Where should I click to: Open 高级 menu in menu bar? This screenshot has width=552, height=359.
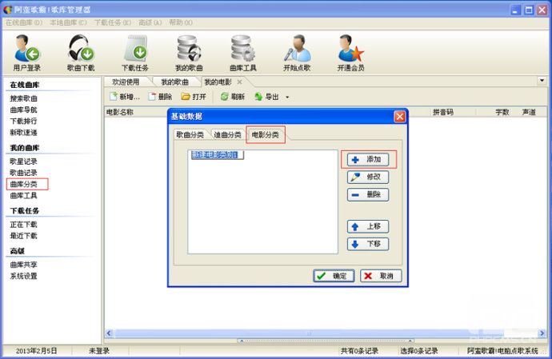pos(150,22)
